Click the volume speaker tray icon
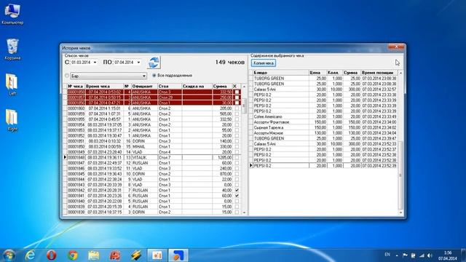466x262 pixels. 430,255
